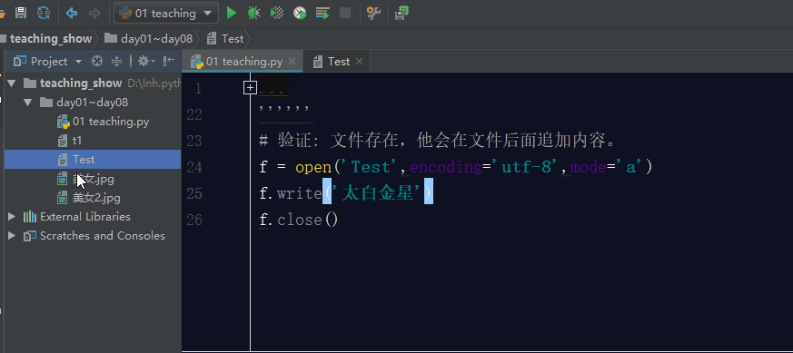Open Settings via the wrench icon
793x353 pixels.
tap(373, 13)
